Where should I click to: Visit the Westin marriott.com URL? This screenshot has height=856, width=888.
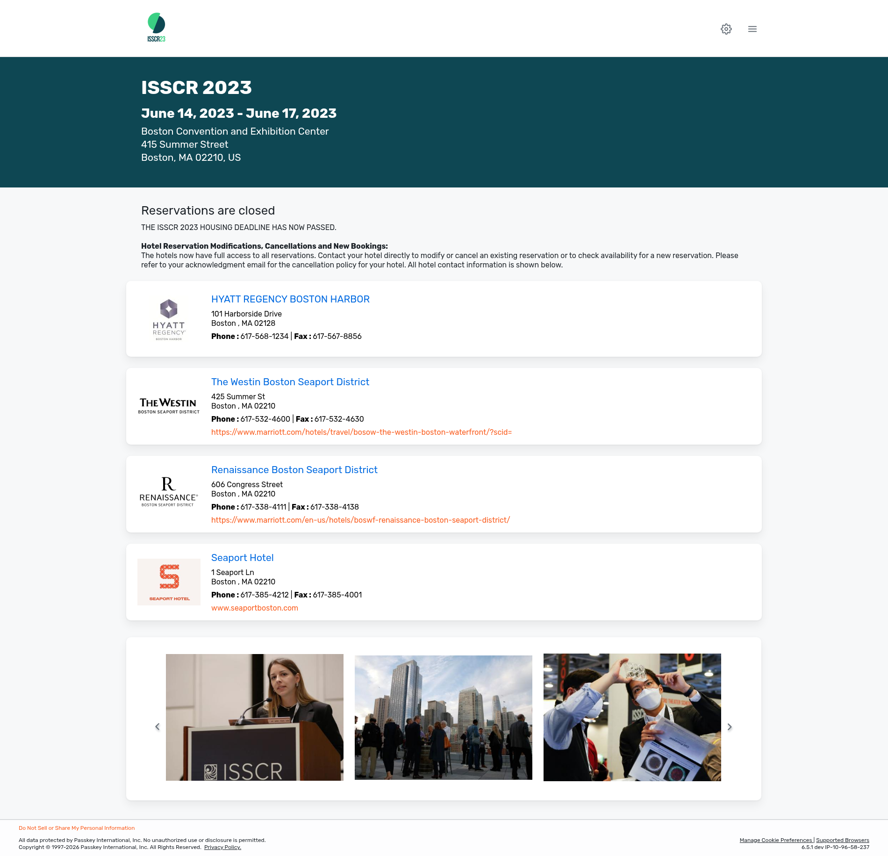362,432
